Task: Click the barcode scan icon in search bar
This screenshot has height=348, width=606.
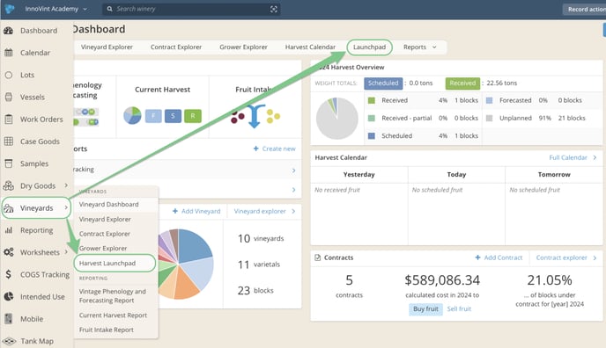Action: tap(274, 10)
